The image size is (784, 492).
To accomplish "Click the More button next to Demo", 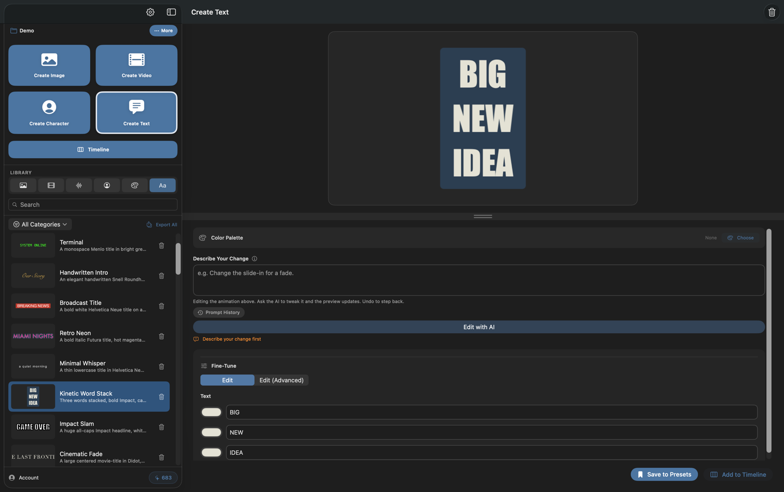I will 163,30.
